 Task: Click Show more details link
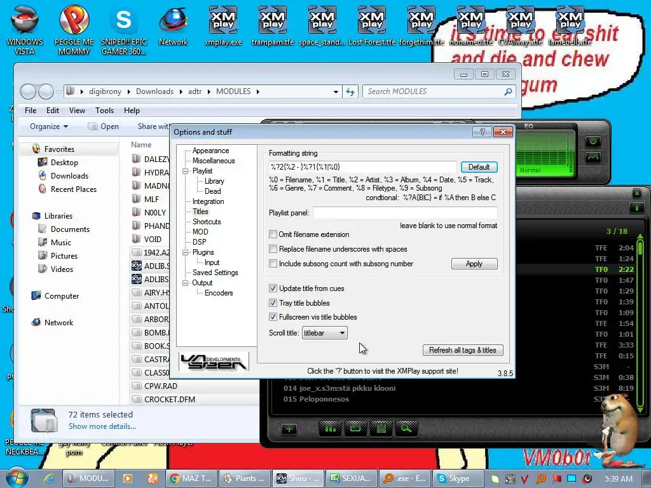pyautogui.click(x=102, y=426)
